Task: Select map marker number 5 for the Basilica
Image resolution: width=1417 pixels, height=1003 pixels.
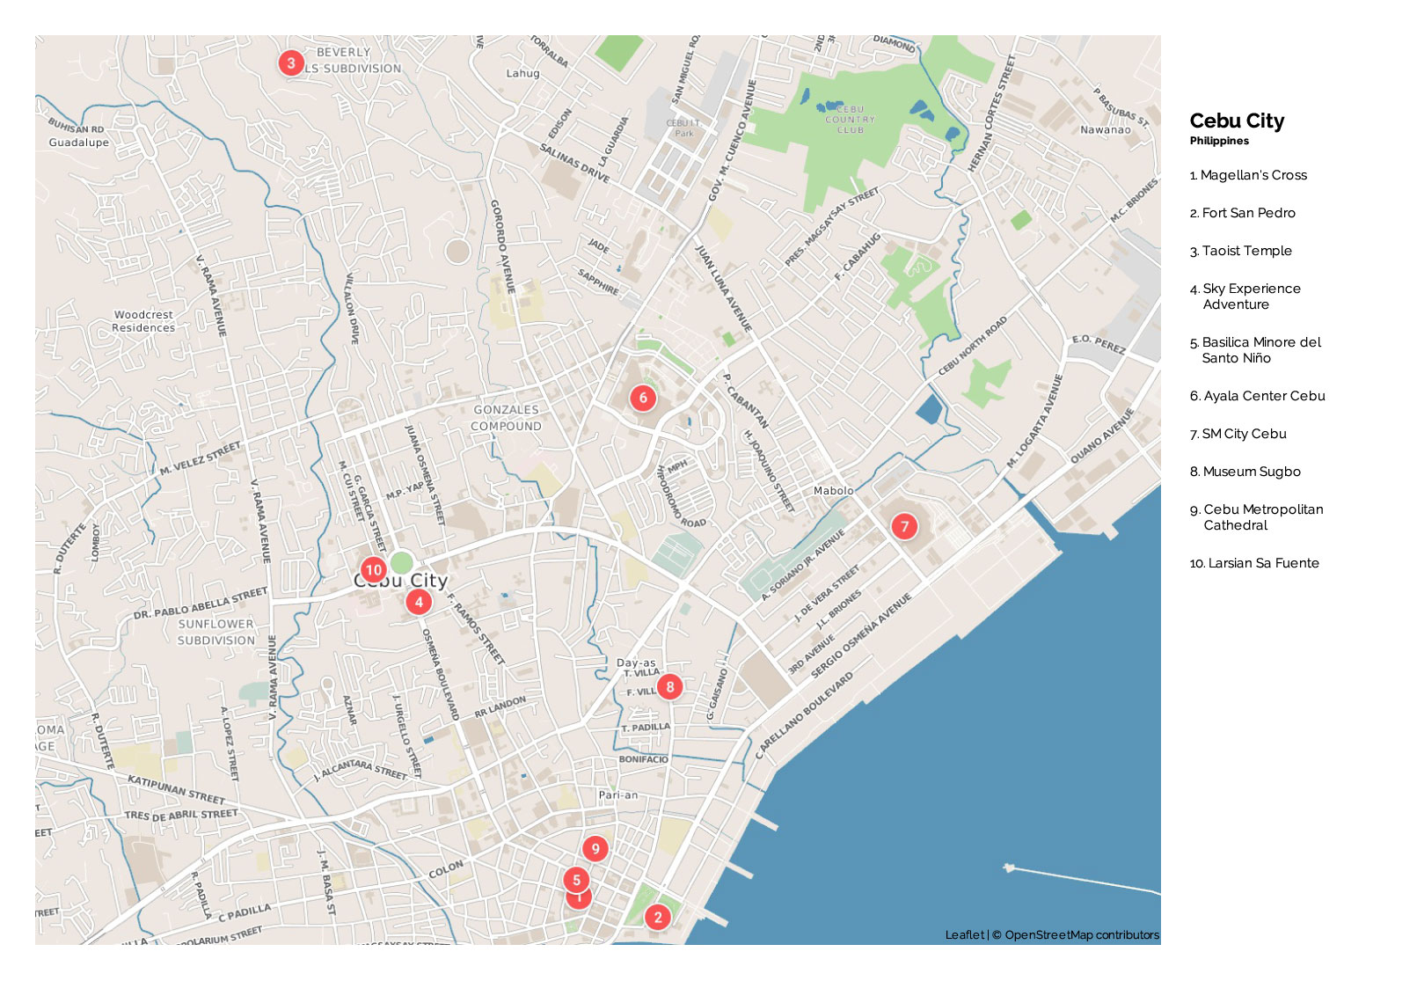Action: click(576, 880)
